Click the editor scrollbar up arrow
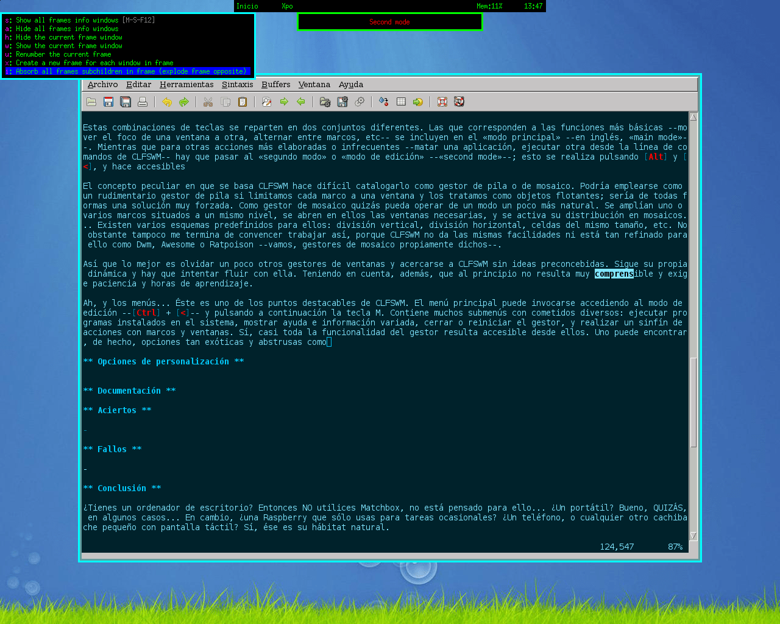 point(693,117)
